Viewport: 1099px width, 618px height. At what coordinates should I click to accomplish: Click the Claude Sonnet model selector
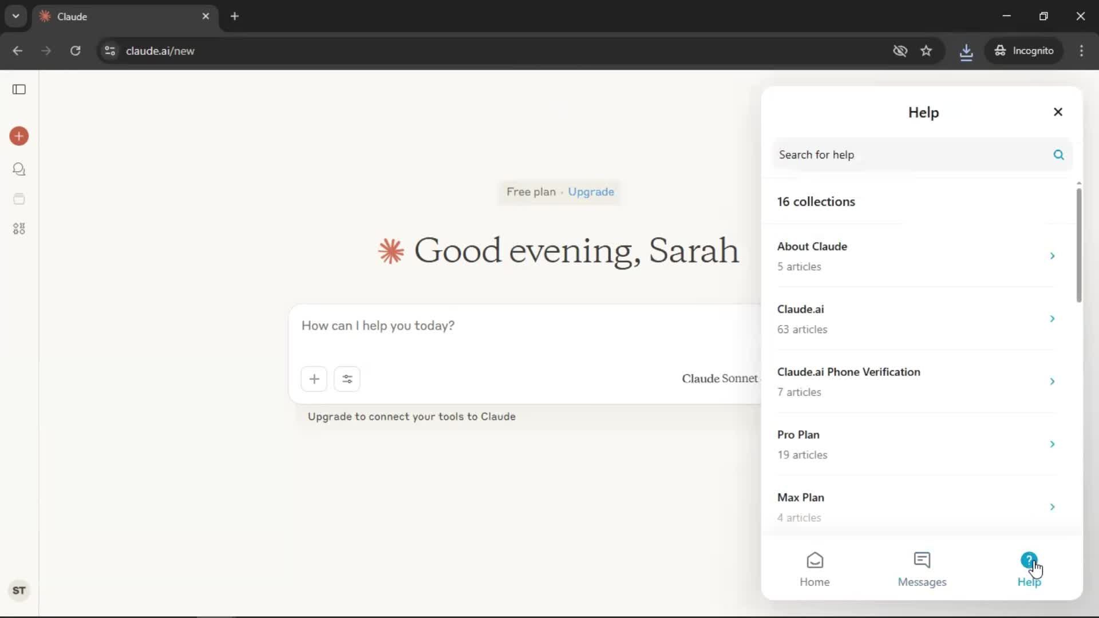click(721, 378)
